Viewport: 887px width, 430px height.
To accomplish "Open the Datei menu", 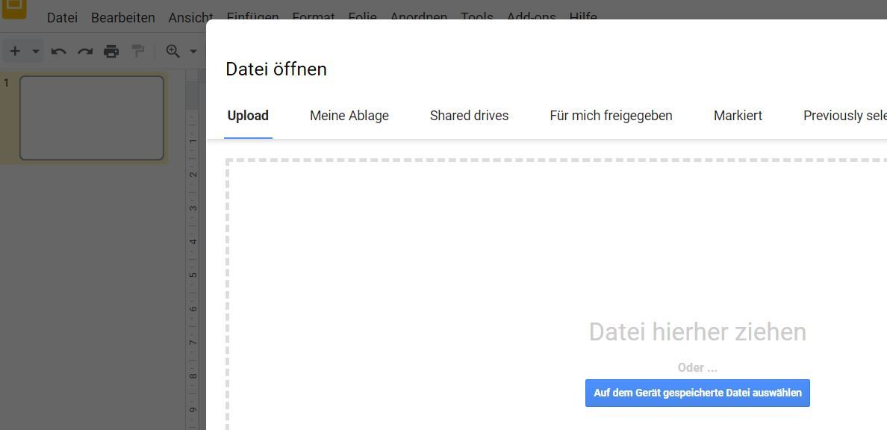I will tap(62, 17).
